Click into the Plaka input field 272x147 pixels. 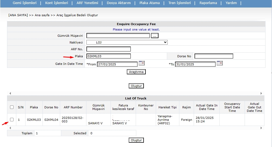tap(108, 56)
